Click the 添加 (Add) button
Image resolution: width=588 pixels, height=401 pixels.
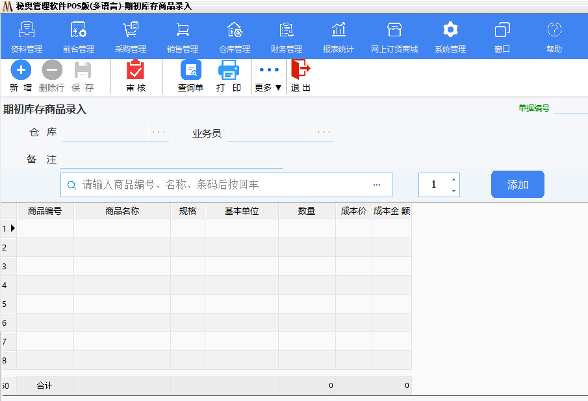(x=517, y=185)
